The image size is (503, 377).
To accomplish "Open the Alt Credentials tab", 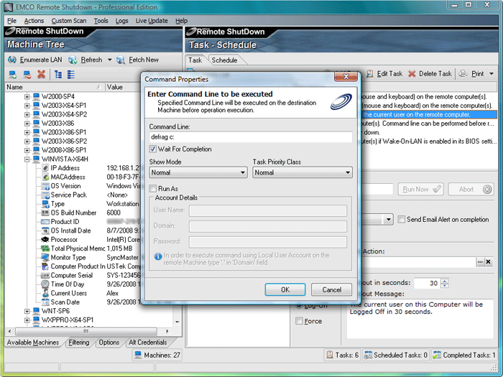I will pos(148,343).
